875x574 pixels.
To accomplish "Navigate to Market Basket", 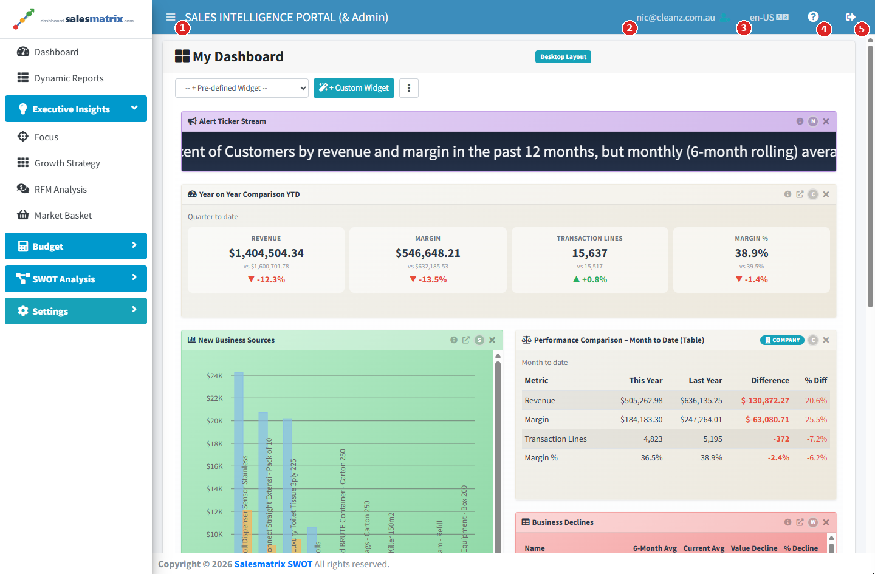I will (76, 216).
